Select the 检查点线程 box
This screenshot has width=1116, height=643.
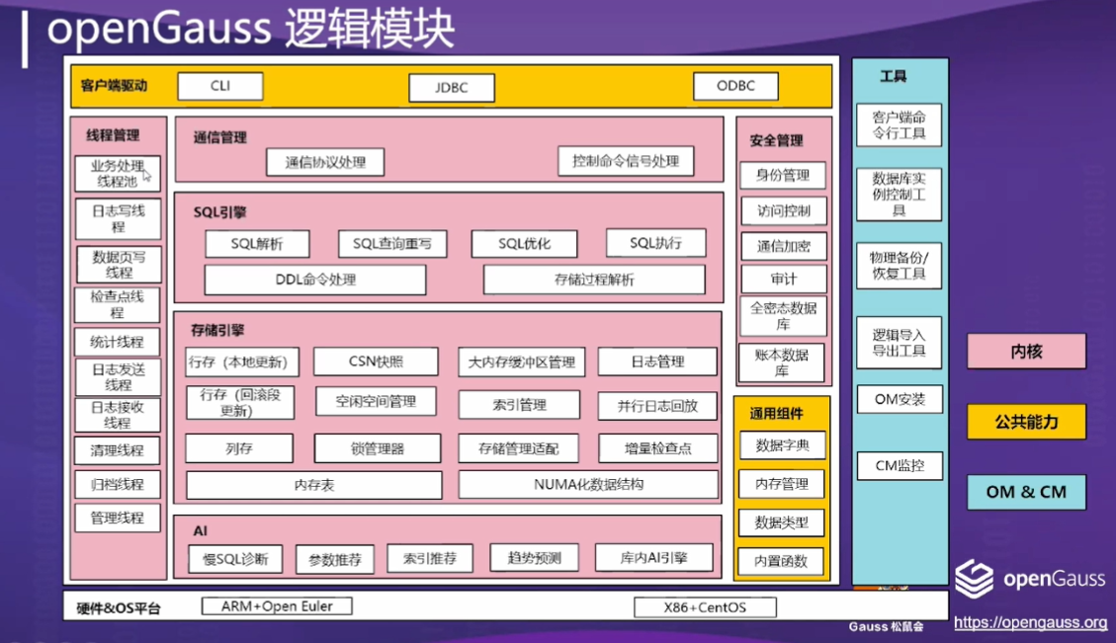(x=117, y=304)
